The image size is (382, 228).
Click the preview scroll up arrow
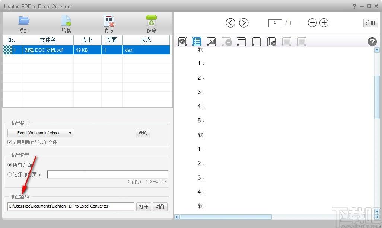click(377, 50)
